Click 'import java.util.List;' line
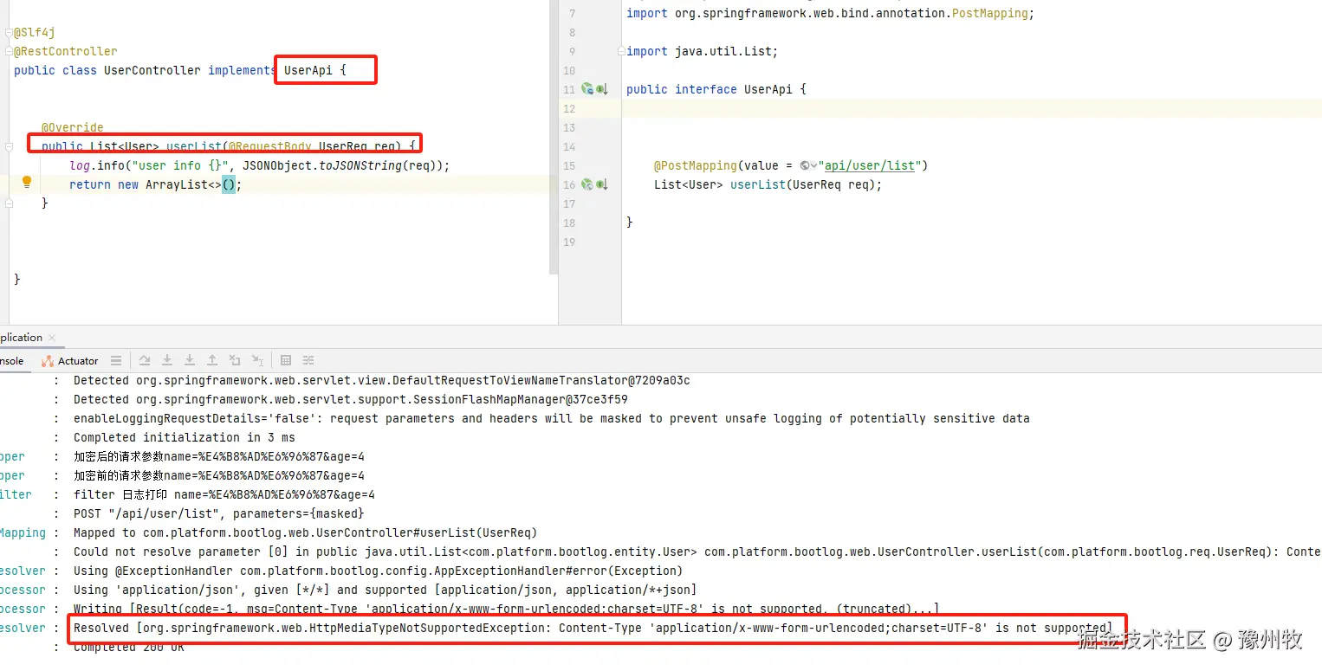 (703, 51)
